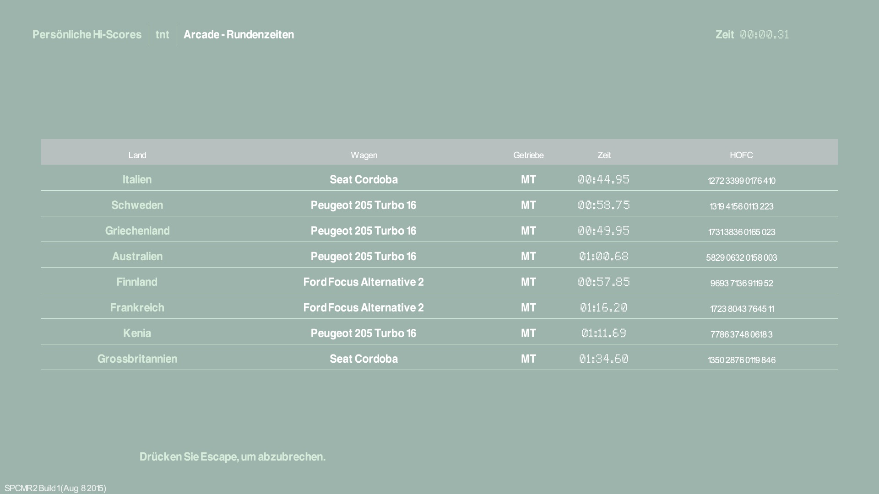879x494 pixels.
Task: Click the Wagen column header
Action: (x=364, y=155)
